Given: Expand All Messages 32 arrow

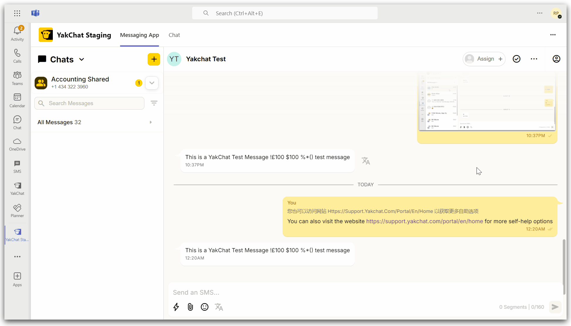Looking at the screenshot, I should coord(151,122).
